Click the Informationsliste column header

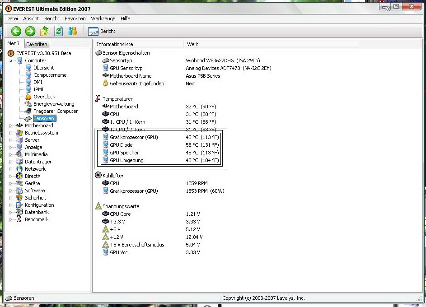138,44
